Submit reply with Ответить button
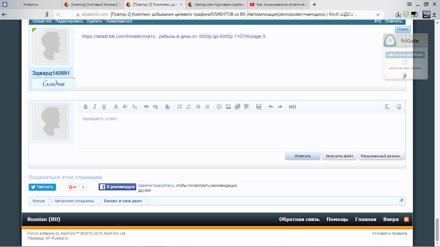 click(x=303, y=156)
